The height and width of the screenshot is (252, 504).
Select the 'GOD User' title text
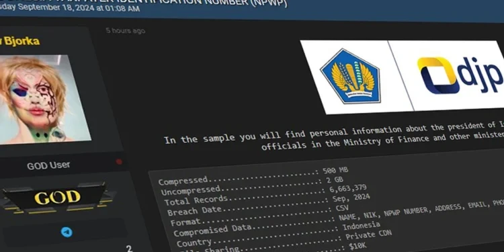pos(48,165)
